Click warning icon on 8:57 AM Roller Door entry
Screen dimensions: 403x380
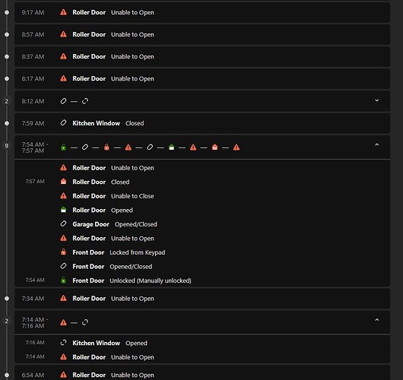63,34
